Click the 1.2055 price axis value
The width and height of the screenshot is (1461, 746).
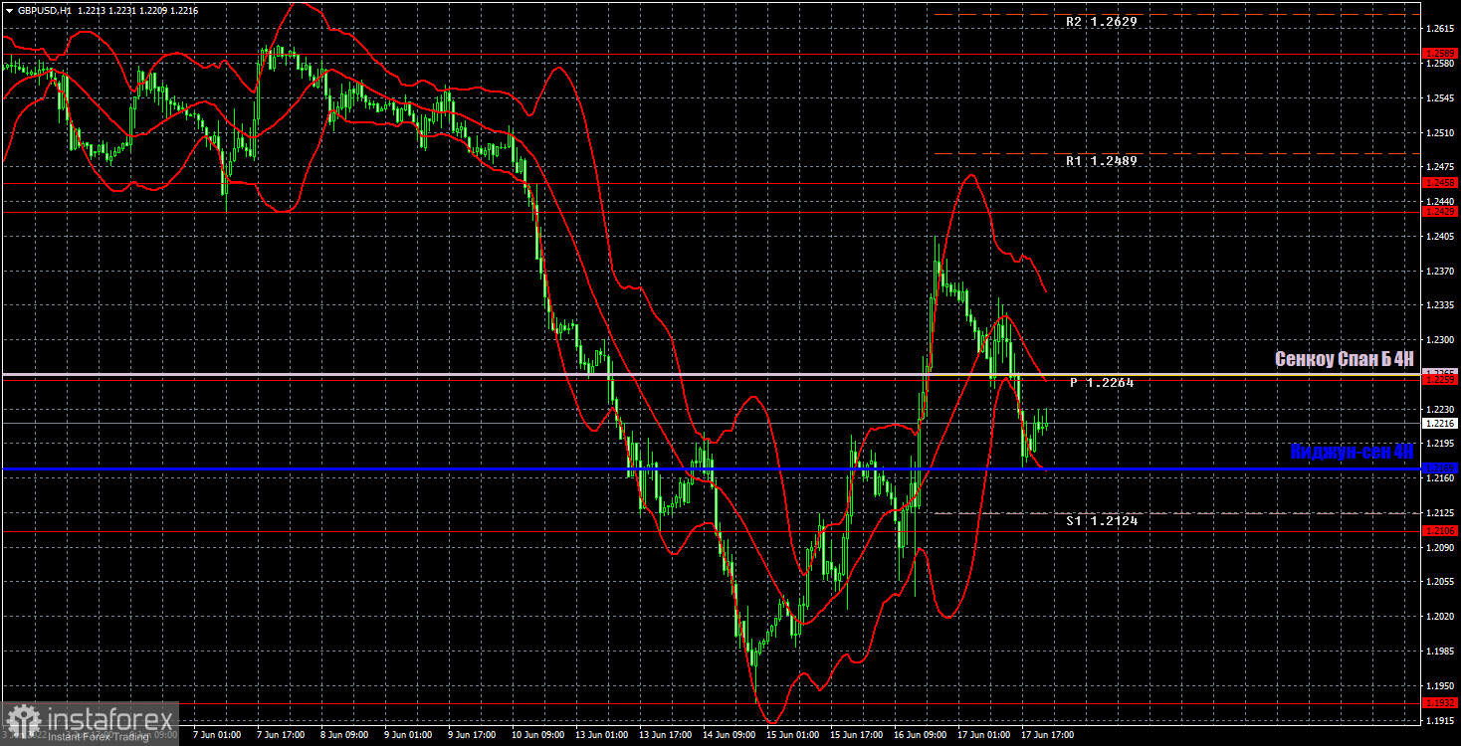1440,582
